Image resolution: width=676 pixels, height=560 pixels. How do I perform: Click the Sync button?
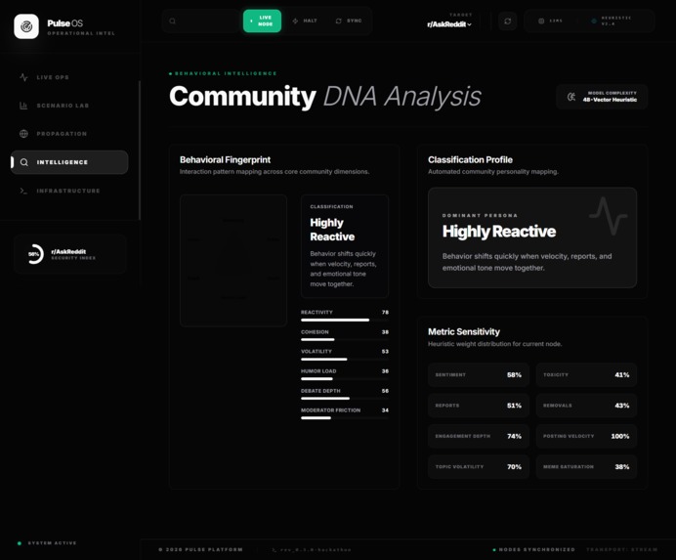[x=349, y=21]
